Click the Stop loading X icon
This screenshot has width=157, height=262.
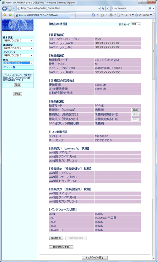point(108,8)
